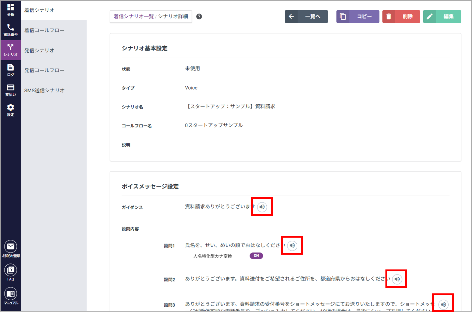Click the green 編集 button
The image size is (472, 312).
tap(442, 16)
